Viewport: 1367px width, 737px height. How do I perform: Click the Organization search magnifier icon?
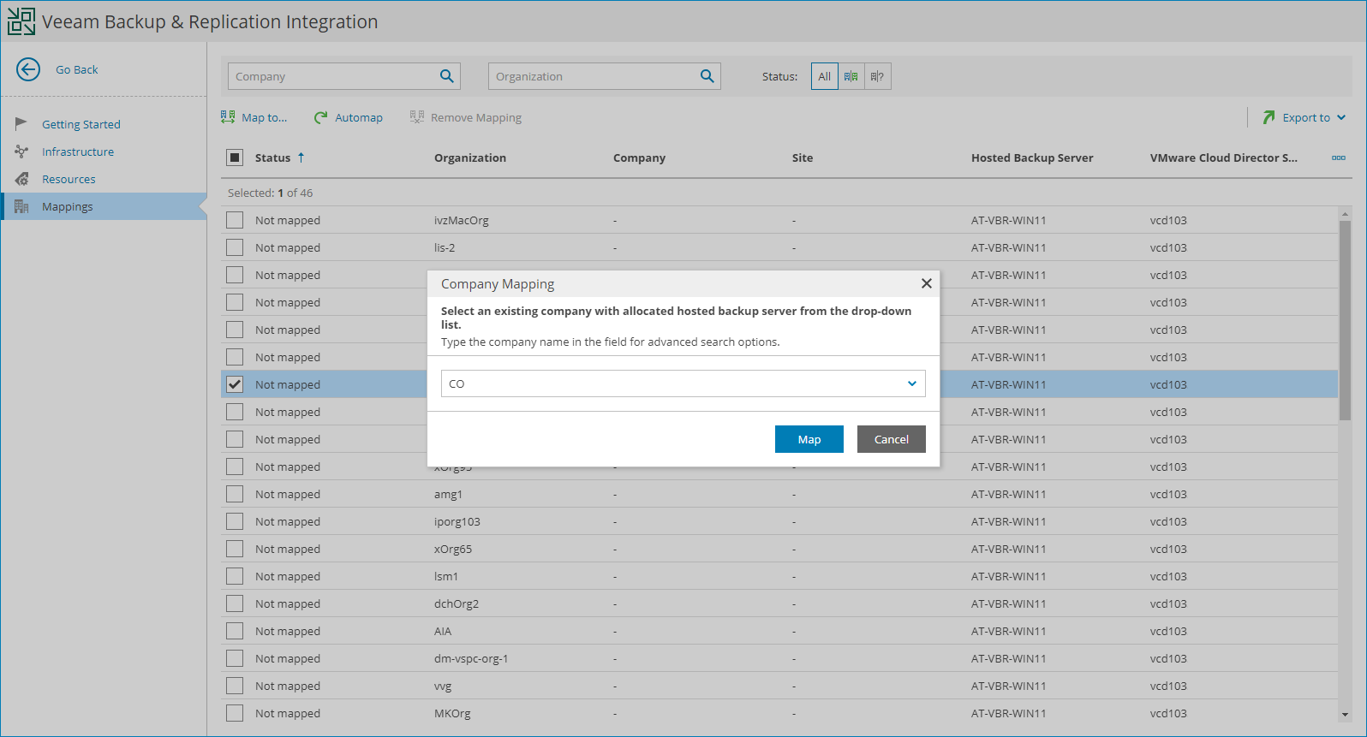707,76
